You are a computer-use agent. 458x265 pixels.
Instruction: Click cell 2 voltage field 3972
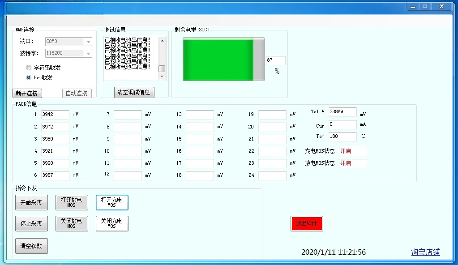55,127
